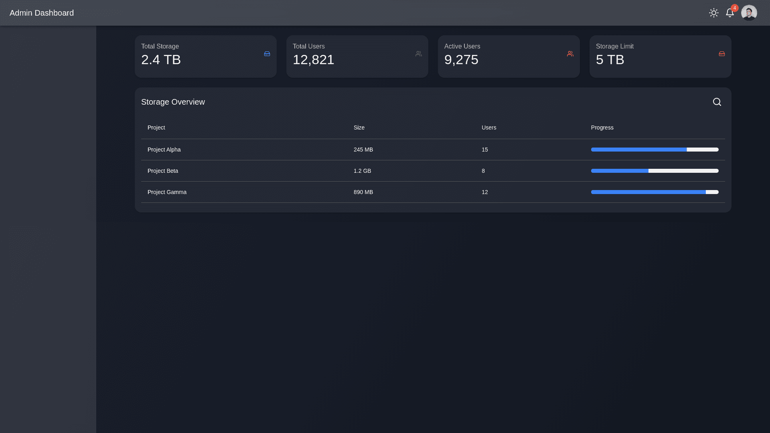The height and width of the screenshot is (433, 770).
Task: Click the Admin Dashboard title
Action: point(42,13)
